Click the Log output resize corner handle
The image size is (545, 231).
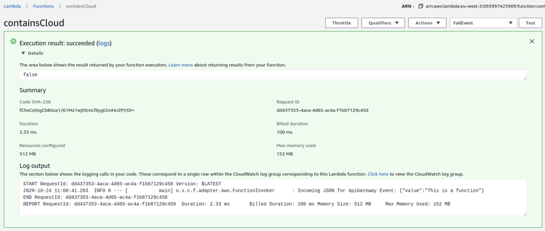[524, 213]
